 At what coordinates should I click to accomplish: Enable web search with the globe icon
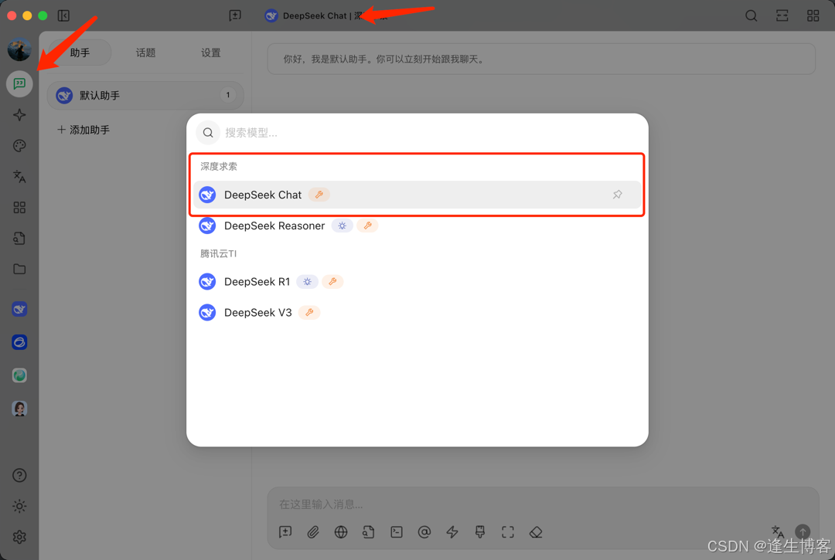341,532
